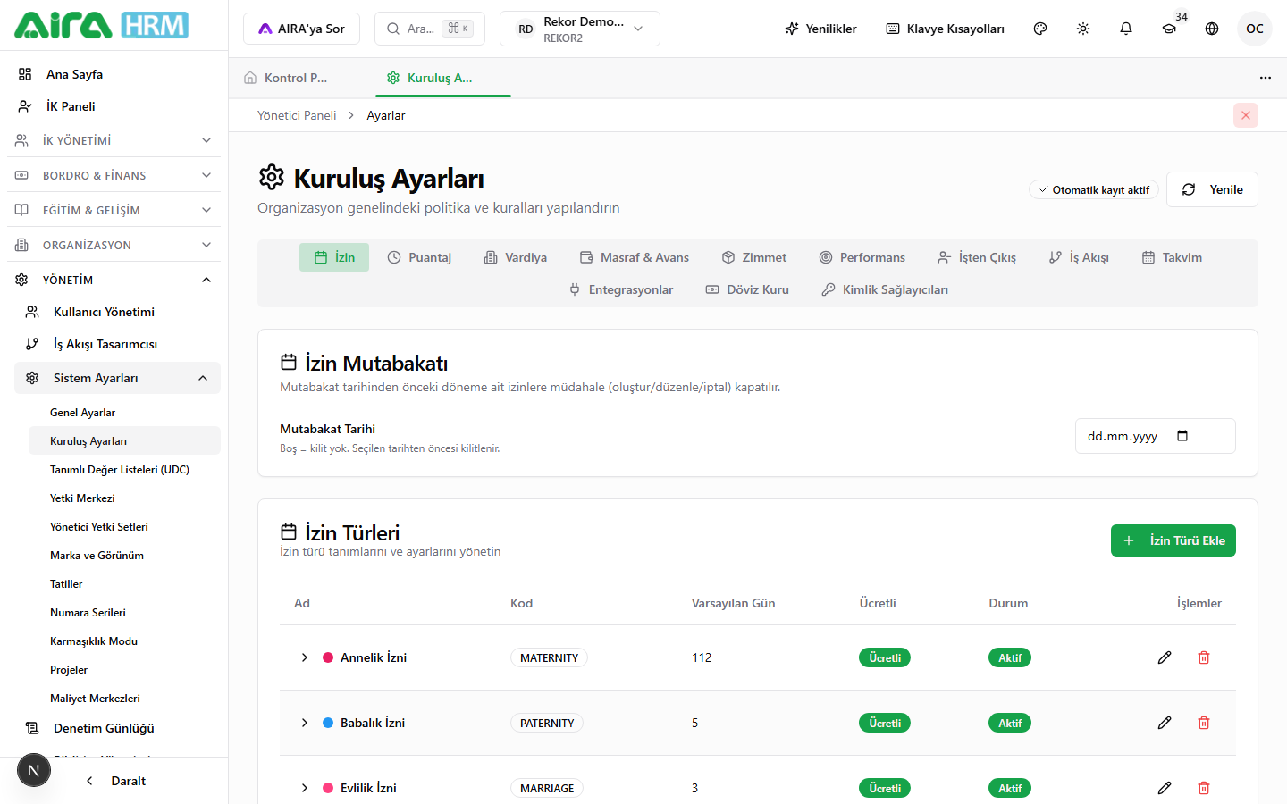The width and height of the screenshot is (1287, 804).
Task: Open language globe icon
Action: click(x=1212, y=29)
